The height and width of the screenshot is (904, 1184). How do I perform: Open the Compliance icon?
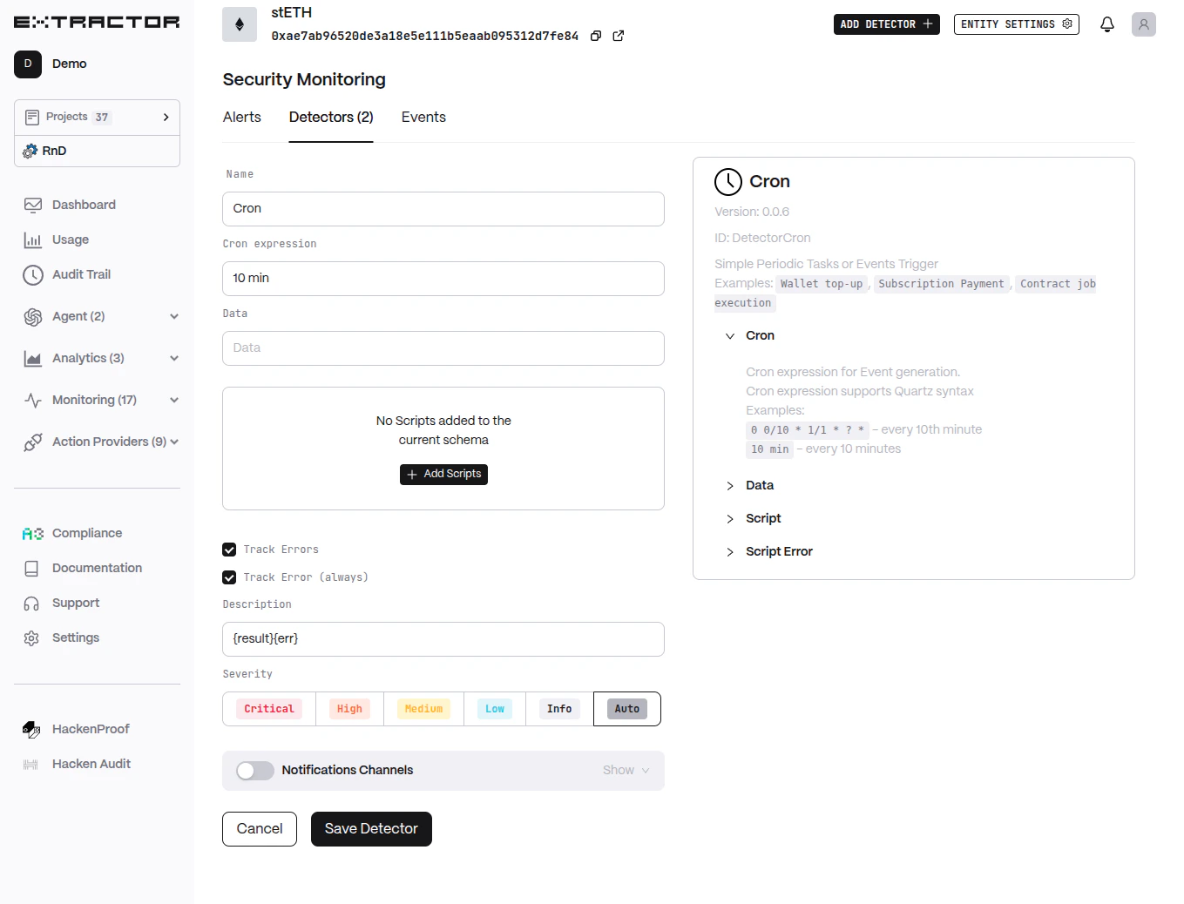pos(33,534)
